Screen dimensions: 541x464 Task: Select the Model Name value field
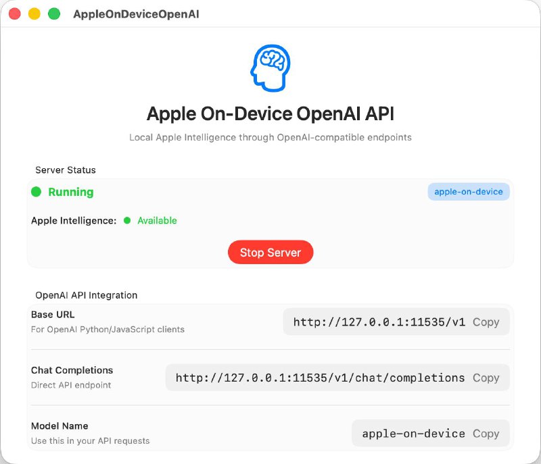(413, 433)
